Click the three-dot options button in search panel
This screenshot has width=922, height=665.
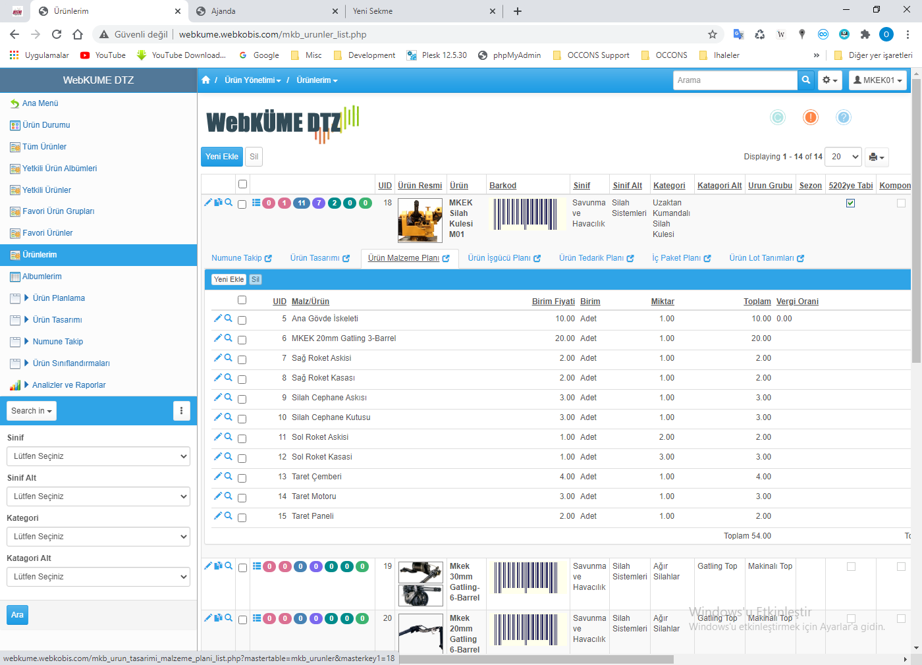[182, 411]
